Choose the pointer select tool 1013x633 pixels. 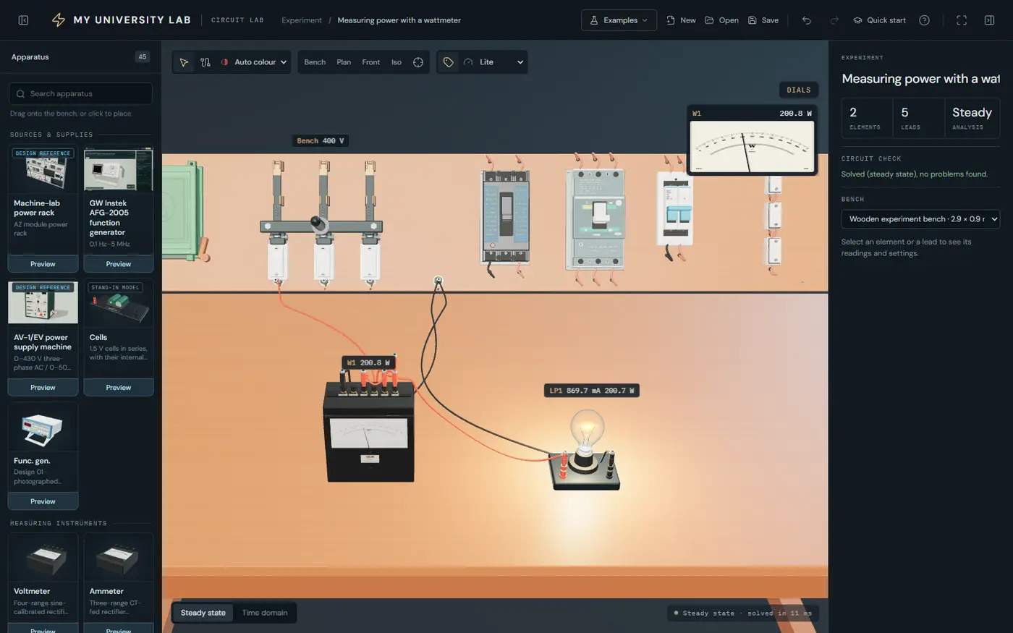coord(184,62)
